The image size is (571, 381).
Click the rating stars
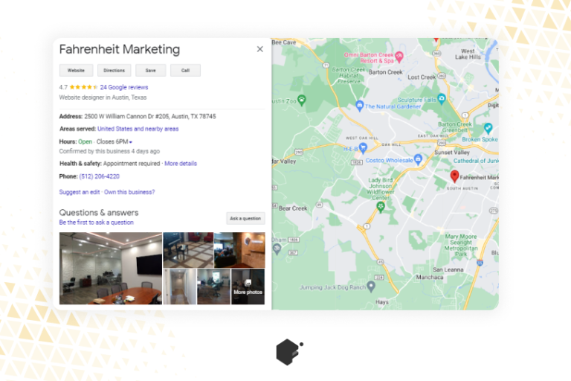84,87
